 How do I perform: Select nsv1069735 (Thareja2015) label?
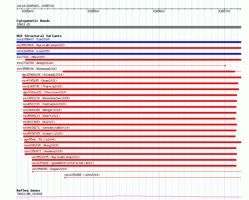pos(43,86)
